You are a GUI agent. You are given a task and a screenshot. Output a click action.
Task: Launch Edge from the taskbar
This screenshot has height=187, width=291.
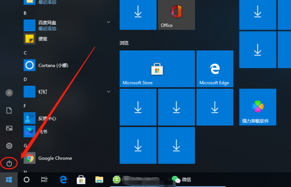click(x=63, y=180)
